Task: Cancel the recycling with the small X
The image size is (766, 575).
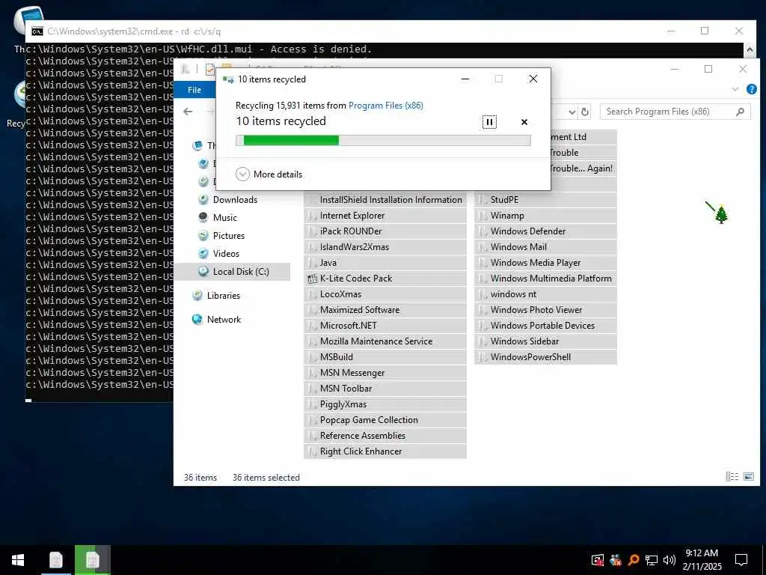Action: (524, 122)
